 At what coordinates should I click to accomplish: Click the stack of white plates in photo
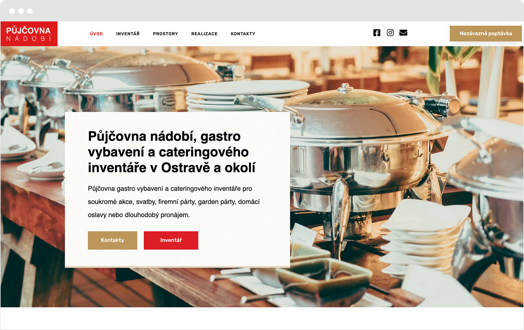(x=248, y=95)
